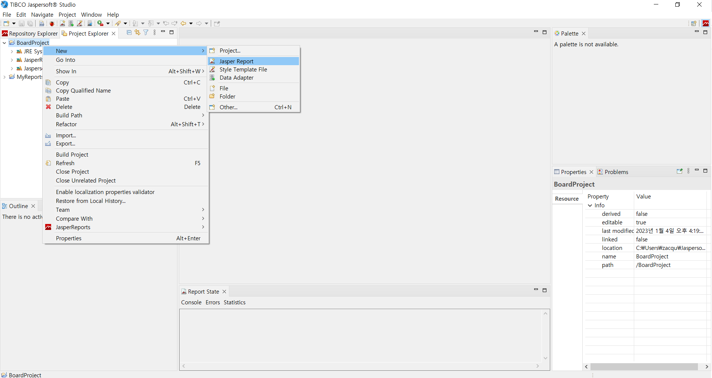Viewport: 712px width, 378px height.
Task: Click the Save toolbar icon
Action: 22,23
